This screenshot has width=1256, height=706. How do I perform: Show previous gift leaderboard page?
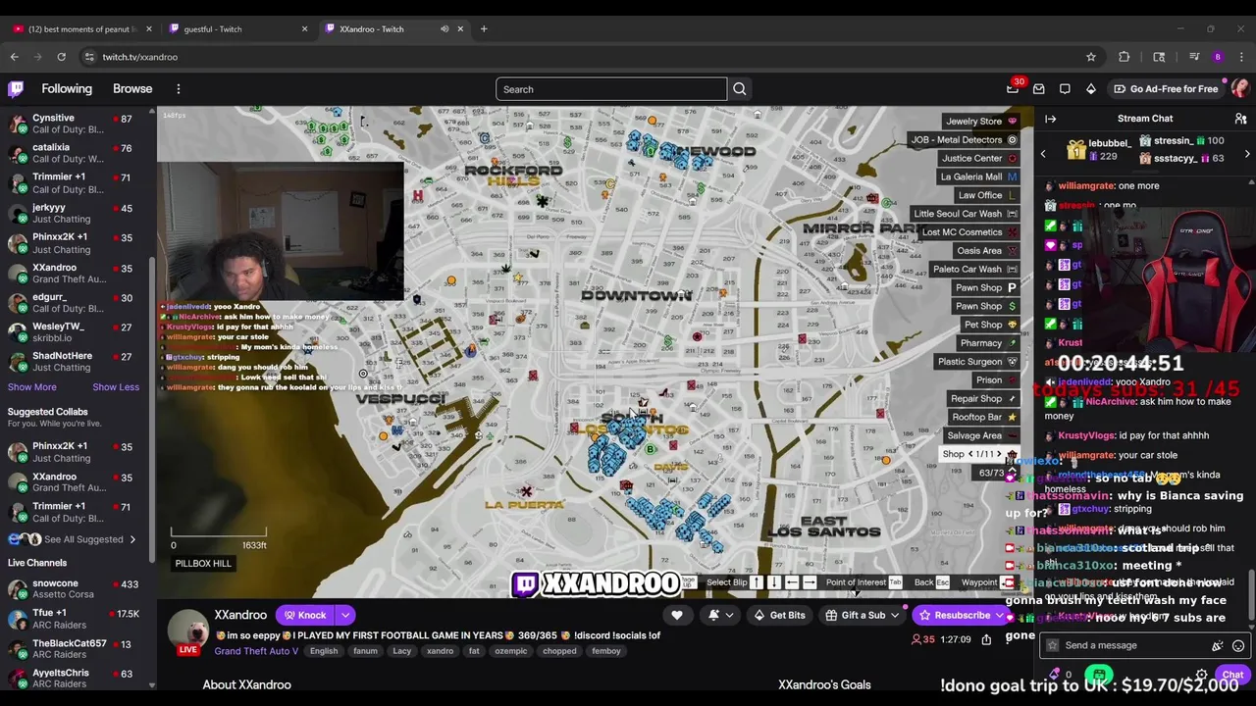tap(1043, 154)
